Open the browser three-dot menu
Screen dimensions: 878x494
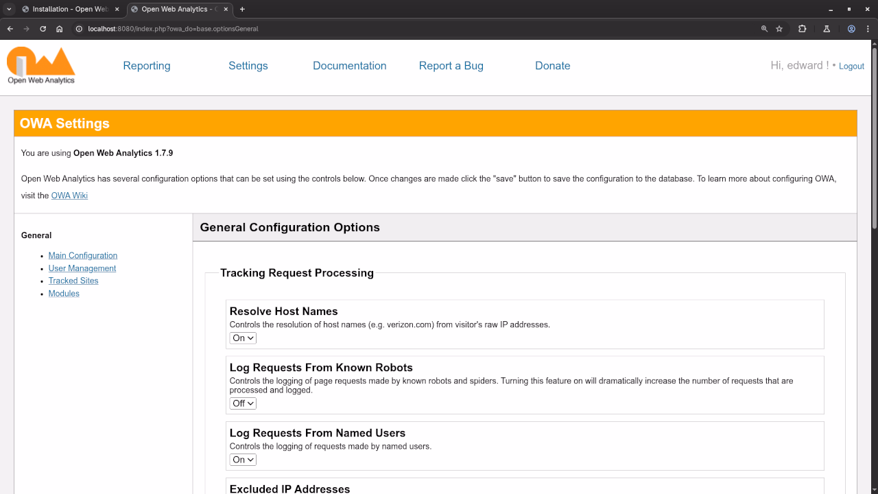point(868,29)
